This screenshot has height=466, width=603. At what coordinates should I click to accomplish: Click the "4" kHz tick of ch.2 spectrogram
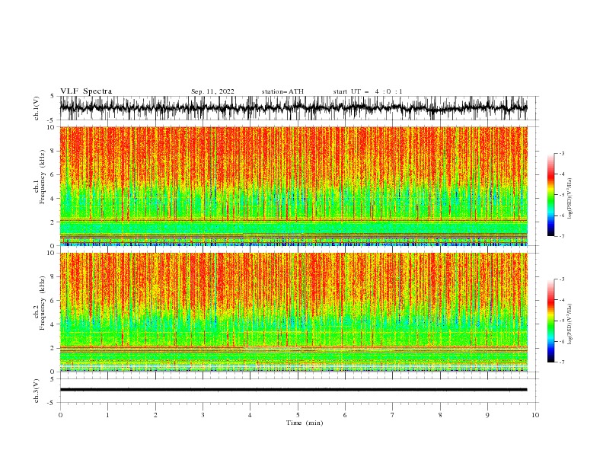(x=53, y=324)
